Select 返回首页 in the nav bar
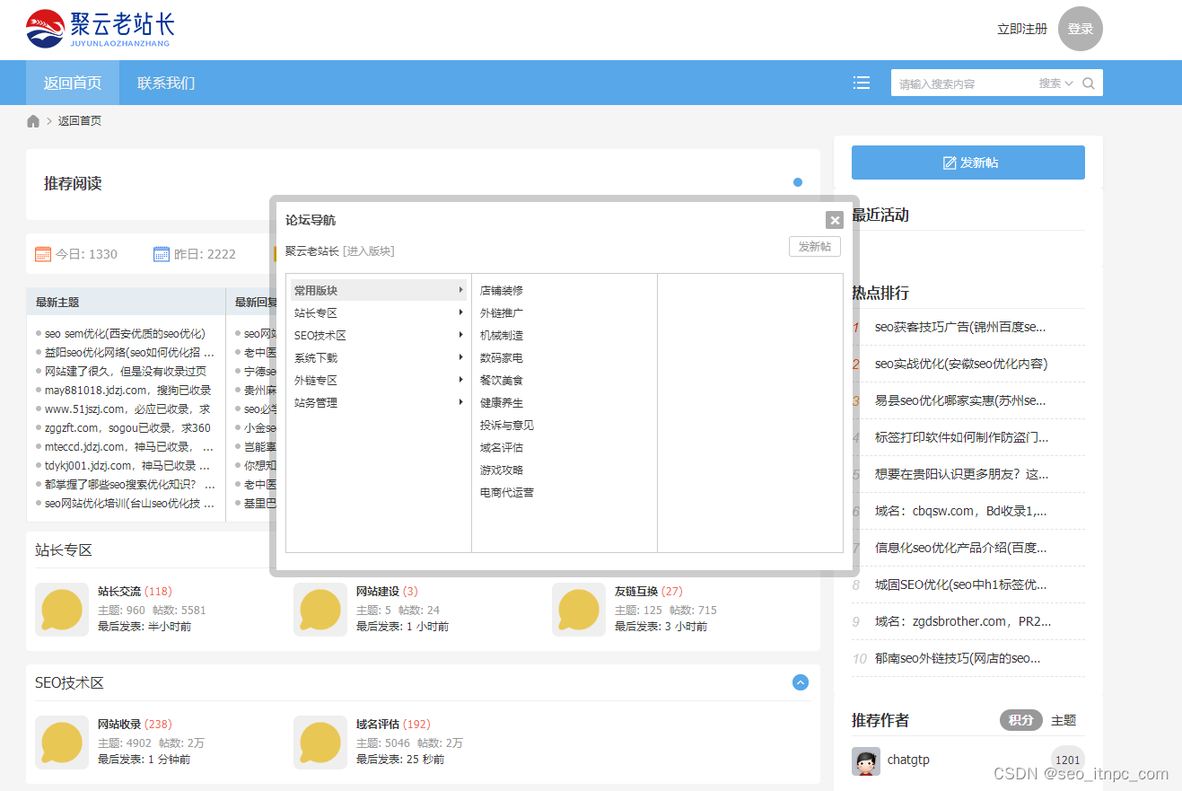This screenshot has width=1182, height=791. click(73, 83)
